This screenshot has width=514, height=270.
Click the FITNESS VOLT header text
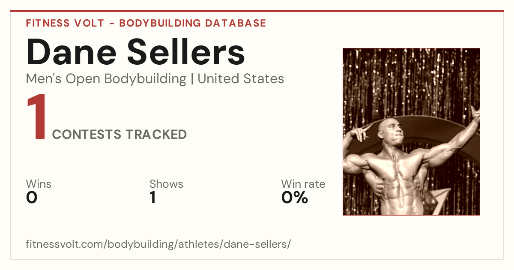tap(65, 23)
